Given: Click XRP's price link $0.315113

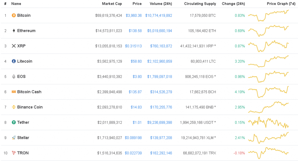Looking at the screenshot, I should pyautogui.click(x=134, y=46).
